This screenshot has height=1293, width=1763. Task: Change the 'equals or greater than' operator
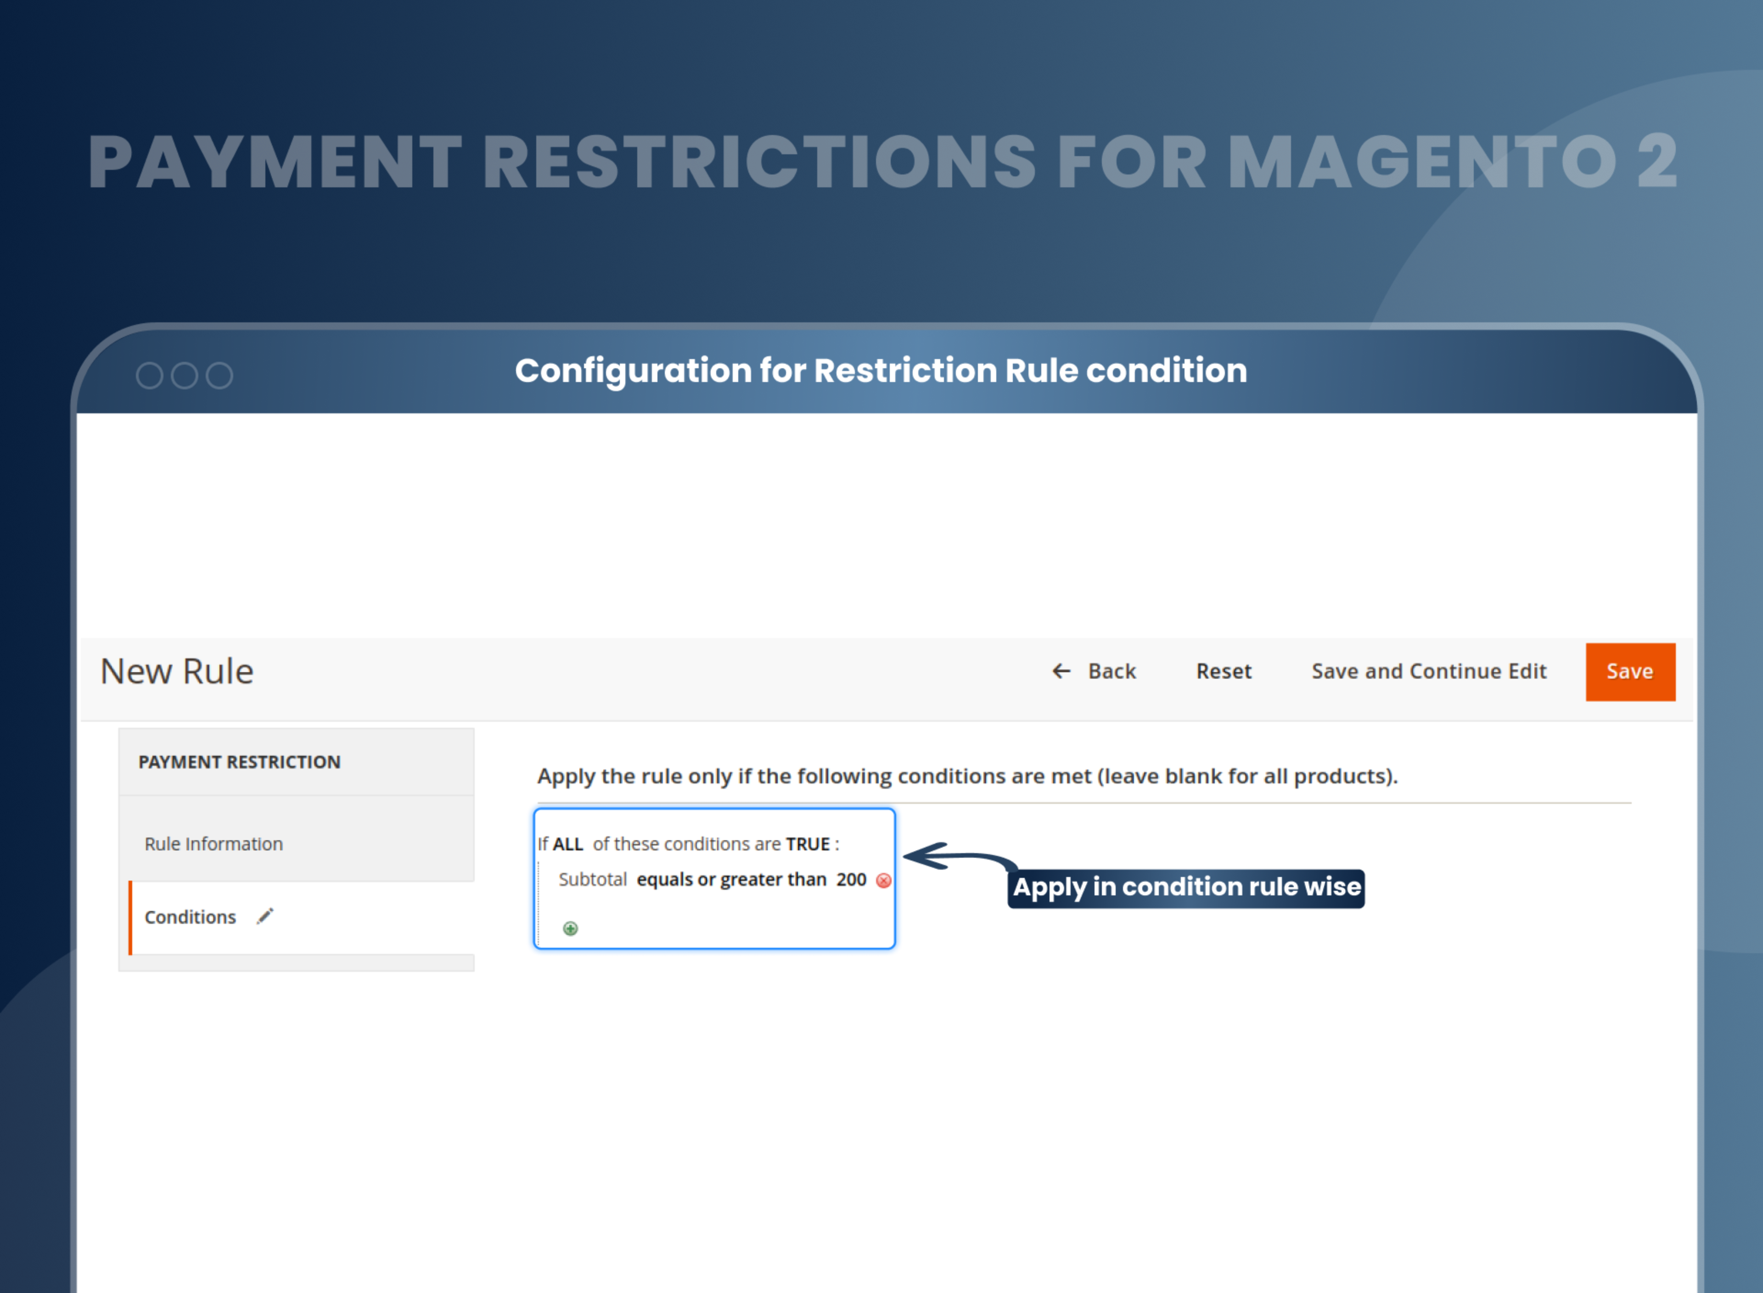point(732,879)
